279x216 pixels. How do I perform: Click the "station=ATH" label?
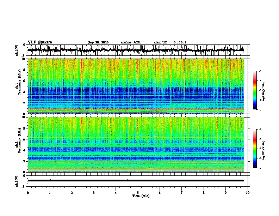click(131, 42)
